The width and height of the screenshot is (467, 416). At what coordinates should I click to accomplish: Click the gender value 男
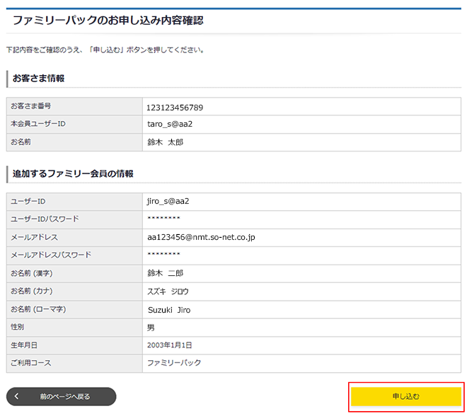(x=151, y=328)
